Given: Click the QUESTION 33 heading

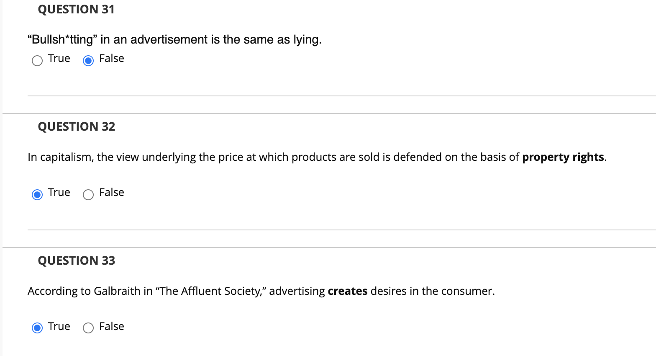Looking at the screenshot, I should [x=76, y=261].
